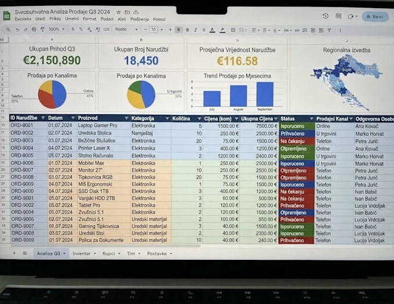This screenshot has height=304, width=394.
Task: Open the Format menu
Action: click(89, 19)
